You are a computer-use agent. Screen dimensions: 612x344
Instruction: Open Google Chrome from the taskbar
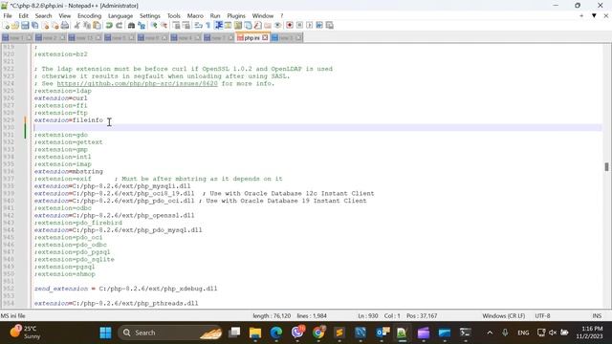318,333
